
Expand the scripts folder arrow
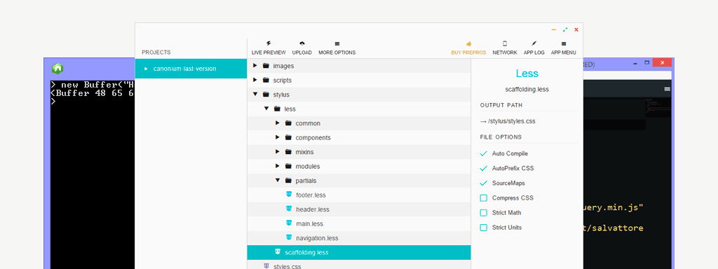coord(255,80)
